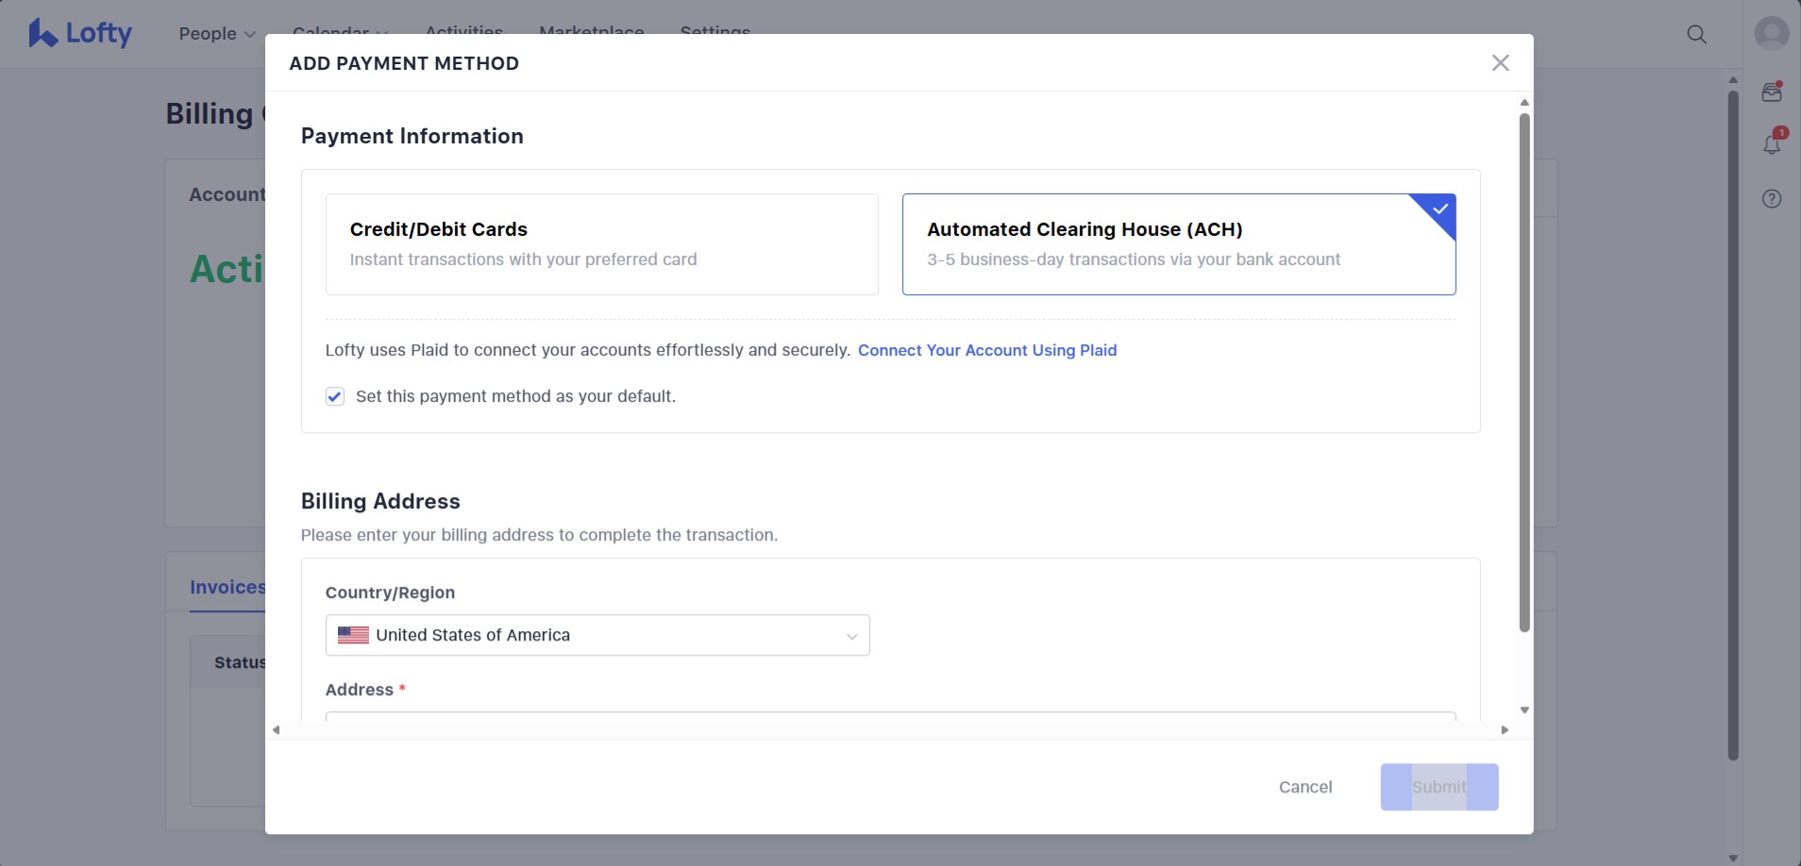Open the notifications bell icon

(x=1772, y=144)
